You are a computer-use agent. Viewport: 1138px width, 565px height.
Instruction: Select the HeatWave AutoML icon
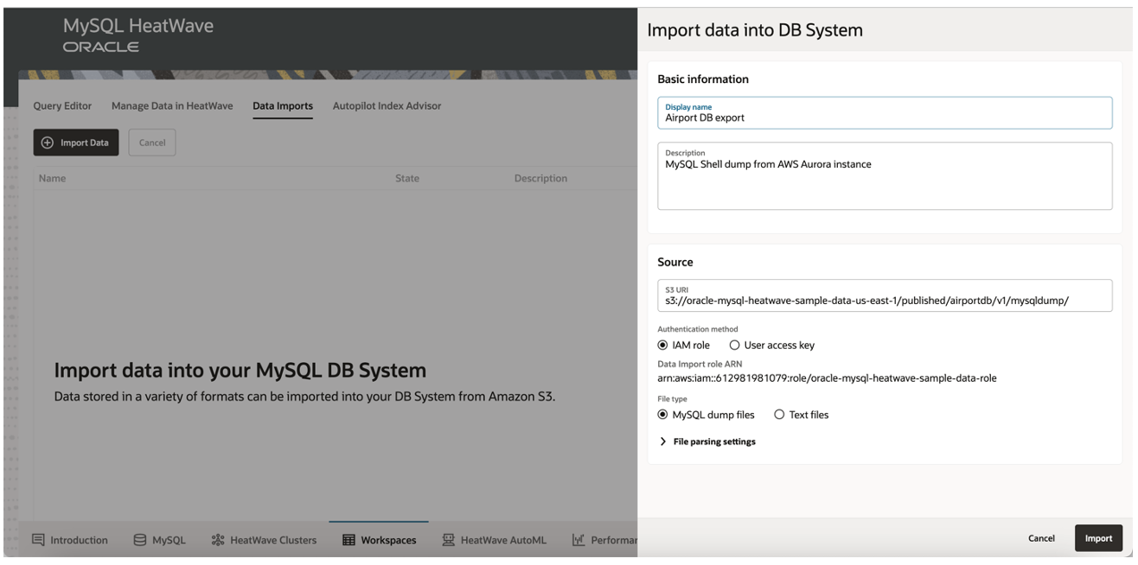click(x=449, y=539)
